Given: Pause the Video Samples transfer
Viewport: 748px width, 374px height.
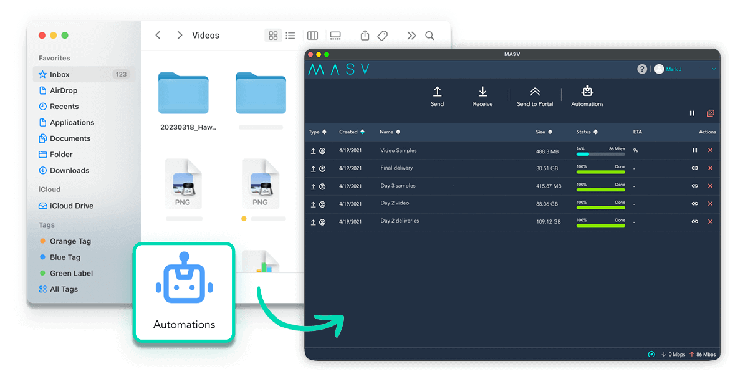Looking at the screenshot, I should 695,150.
